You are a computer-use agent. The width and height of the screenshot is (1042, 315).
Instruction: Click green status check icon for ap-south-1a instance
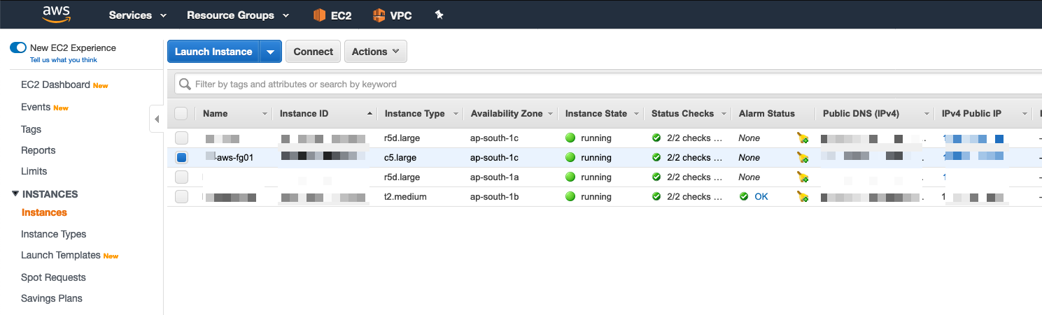click(656, 177)
